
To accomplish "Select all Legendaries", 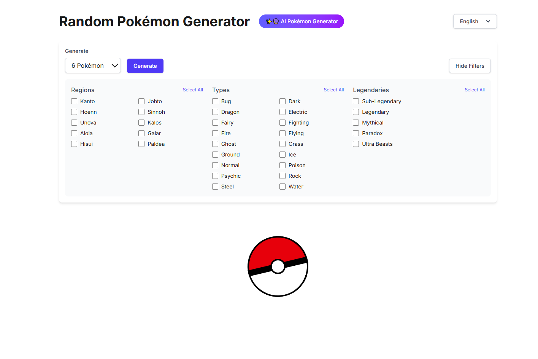I will (475, 90).
